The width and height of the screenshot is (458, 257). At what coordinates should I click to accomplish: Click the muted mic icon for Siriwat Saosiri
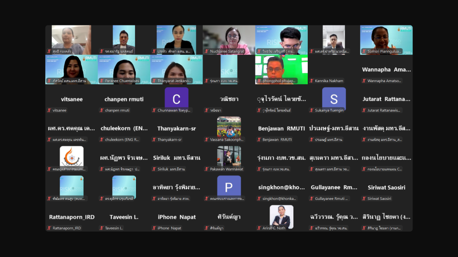pos(364,199)
